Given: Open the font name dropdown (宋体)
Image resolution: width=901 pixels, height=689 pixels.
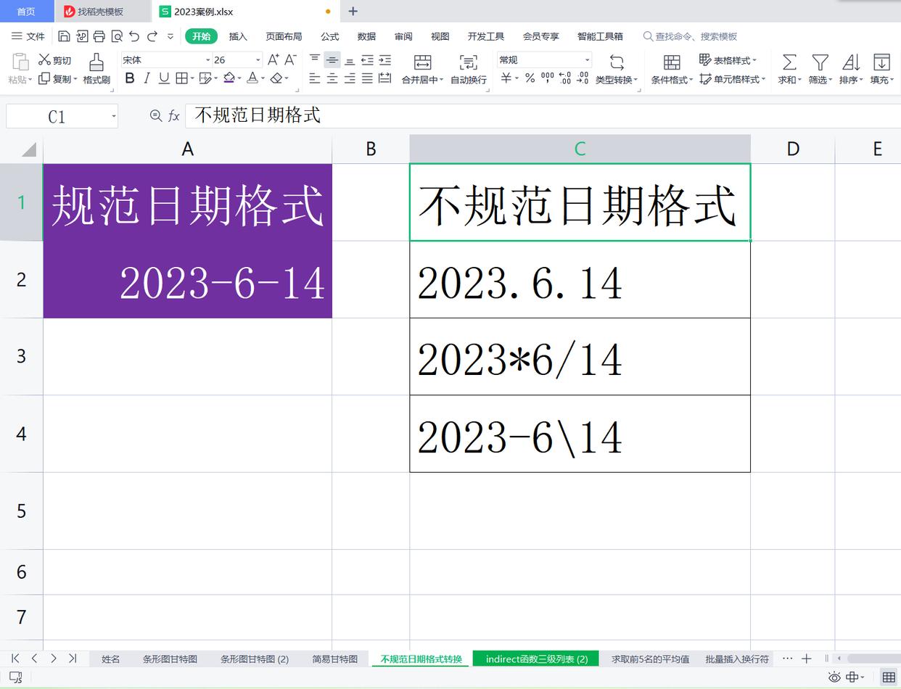Looking at the screenshot, I should 207,60.
